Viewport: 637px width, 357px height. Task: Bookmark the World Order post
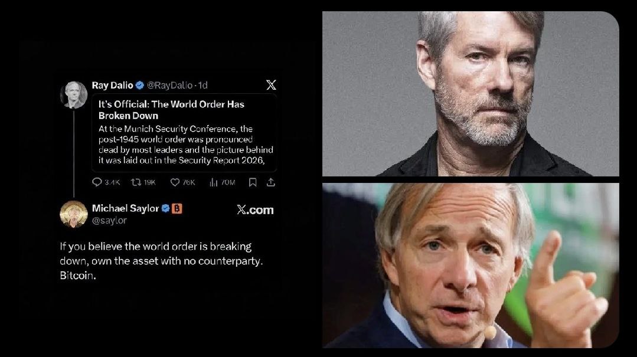(253, 182)
